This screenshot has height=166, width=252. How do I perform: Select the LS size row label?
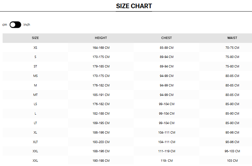(35, 104)
